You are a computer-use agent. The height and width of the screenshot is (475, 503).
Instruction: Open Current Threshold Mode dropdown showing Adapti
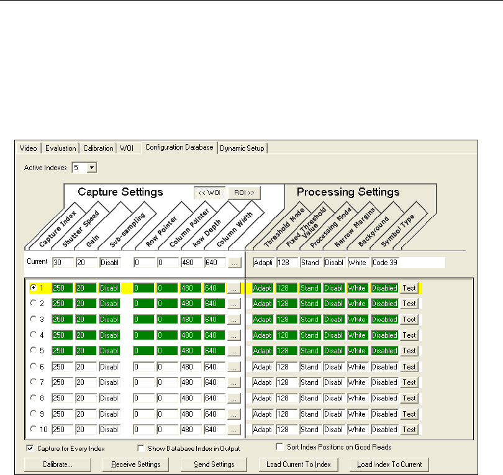tap(263, 263)
